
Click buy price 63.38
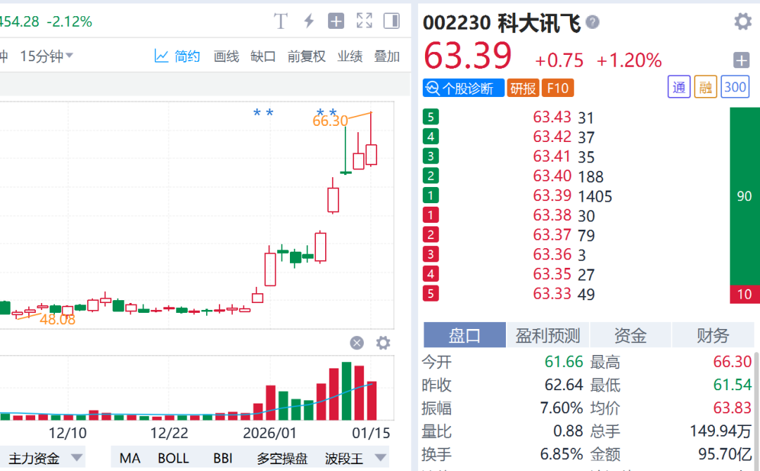pyautogui.click(x=552, y=215)
